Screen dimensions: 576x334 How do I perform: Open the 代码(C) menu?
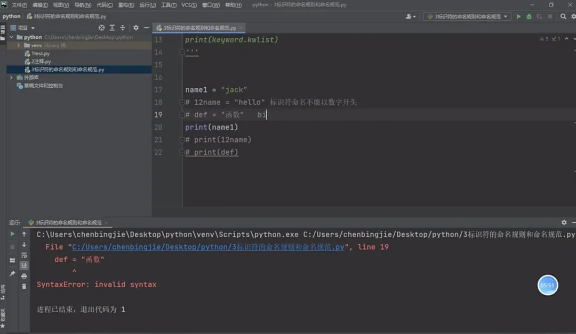click(105, 5)
